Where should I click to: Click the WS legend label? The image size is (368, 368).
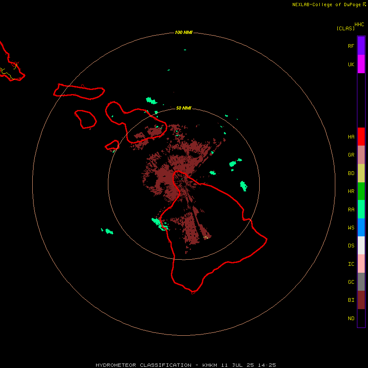pyautogui.click(x=351, y=228)
